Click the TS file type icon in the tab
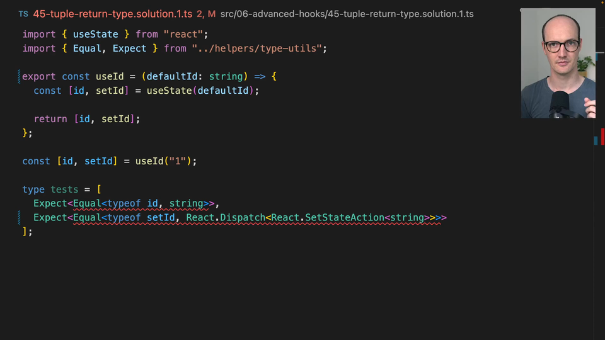605x340 pixels. pyautogui.click(x=23, y=14)
